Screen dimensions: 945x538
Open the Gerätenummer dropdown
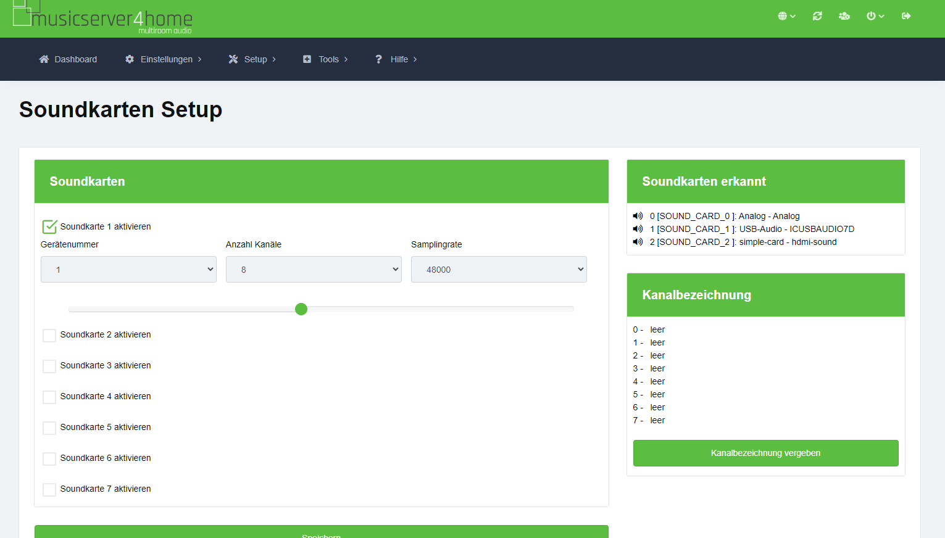point(128,270)
